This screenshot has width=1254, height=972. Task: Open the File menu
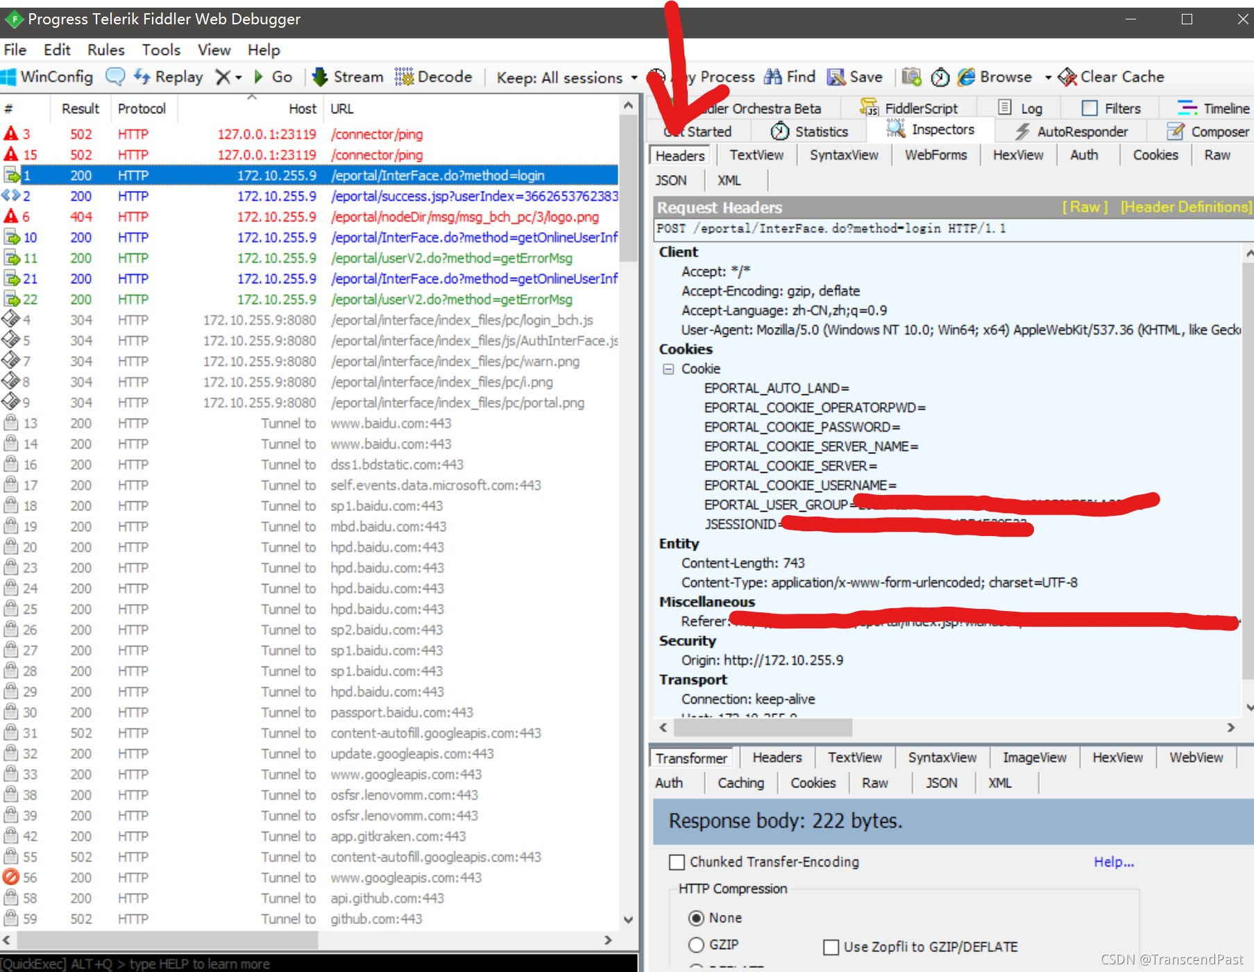(15, 50)
